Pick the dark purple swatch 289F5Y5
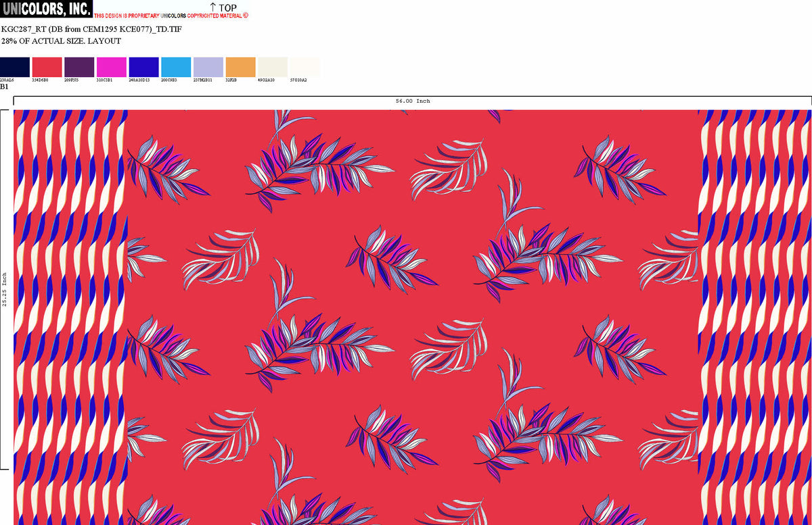Image resolution: width=812 pixels, height=525 pixels. 79,67
